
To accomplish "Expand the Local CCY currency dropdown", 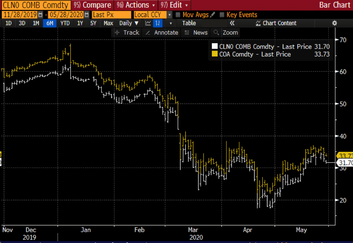I will [x=169, y=15].
